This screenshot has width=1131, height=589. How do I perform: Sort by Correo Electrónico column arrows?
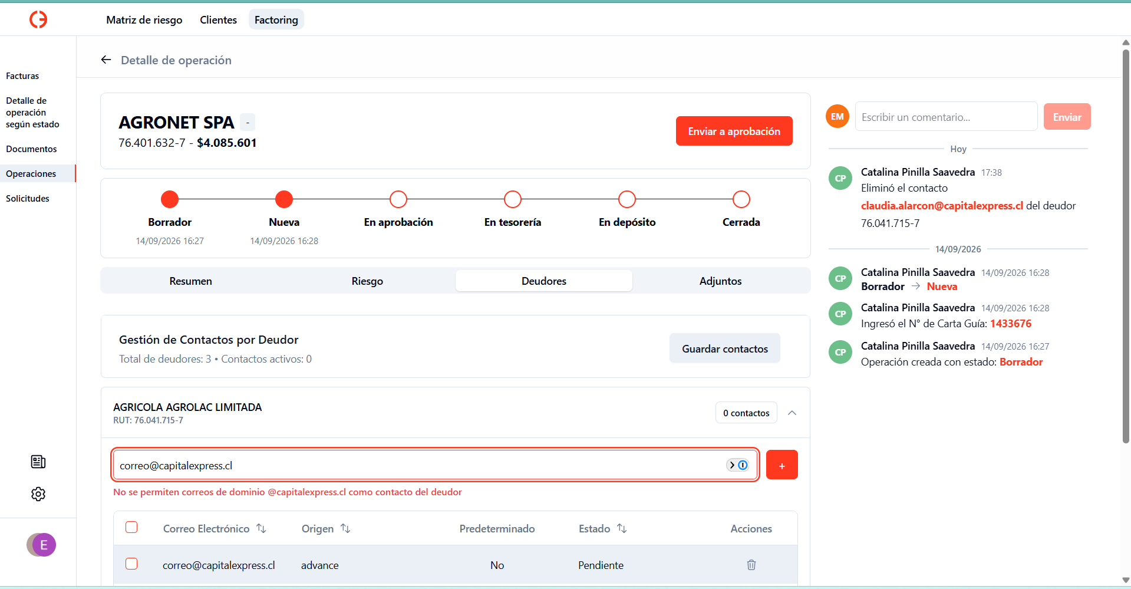pos(261,529)
